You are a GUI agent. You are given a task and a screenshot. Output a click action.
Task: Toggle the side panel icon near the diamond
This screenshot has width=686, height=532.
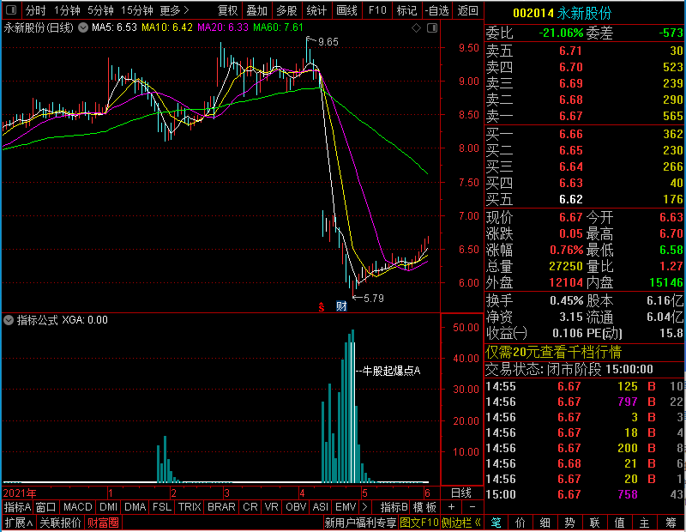(432, 28)
